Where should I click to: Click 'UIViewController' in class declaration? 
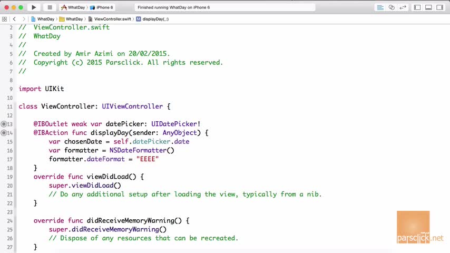point(132,106)
